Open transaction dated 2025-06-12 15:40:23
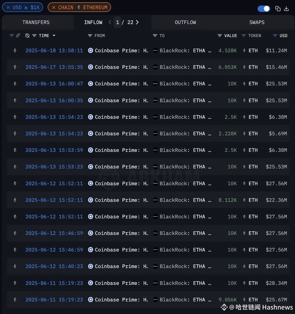This screenshot has height=314, width=295. tap(54, 266)
